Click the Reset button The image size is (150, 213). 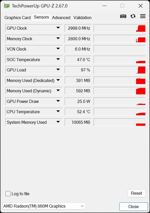pyautogui.click(x=136, y=193)
